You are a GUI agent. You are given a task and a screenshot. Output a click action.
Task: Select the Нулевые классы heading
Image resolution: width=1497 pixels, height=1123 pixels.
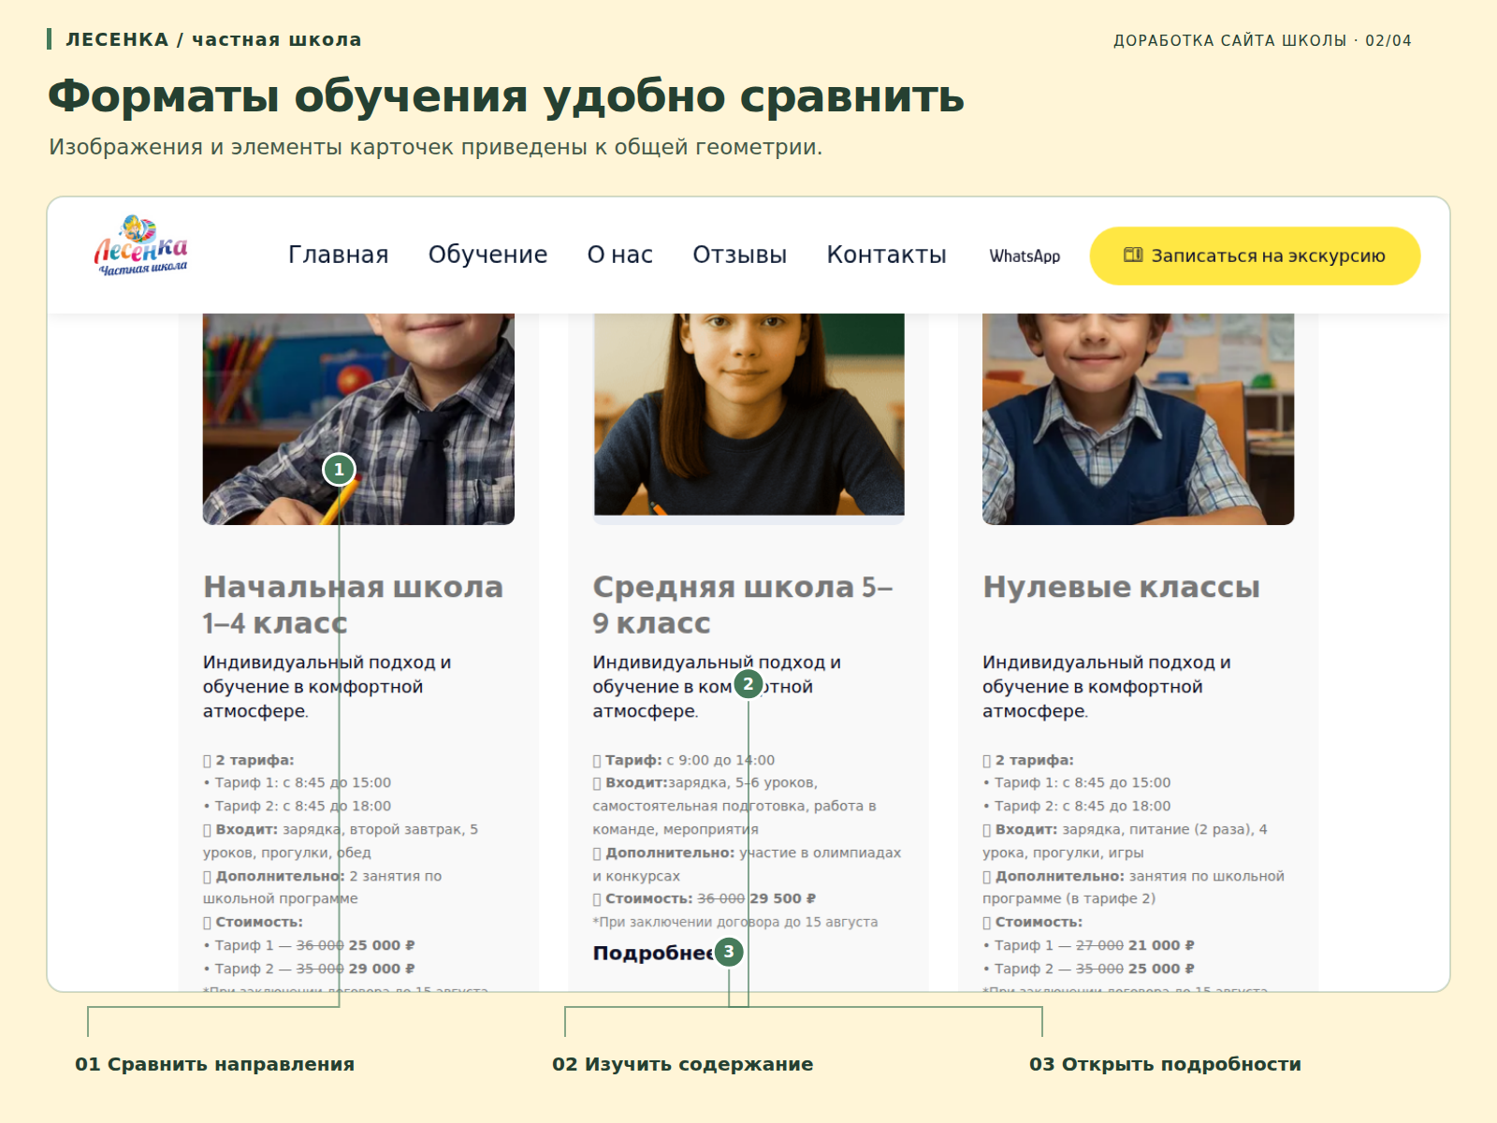tap(1121, 587)
